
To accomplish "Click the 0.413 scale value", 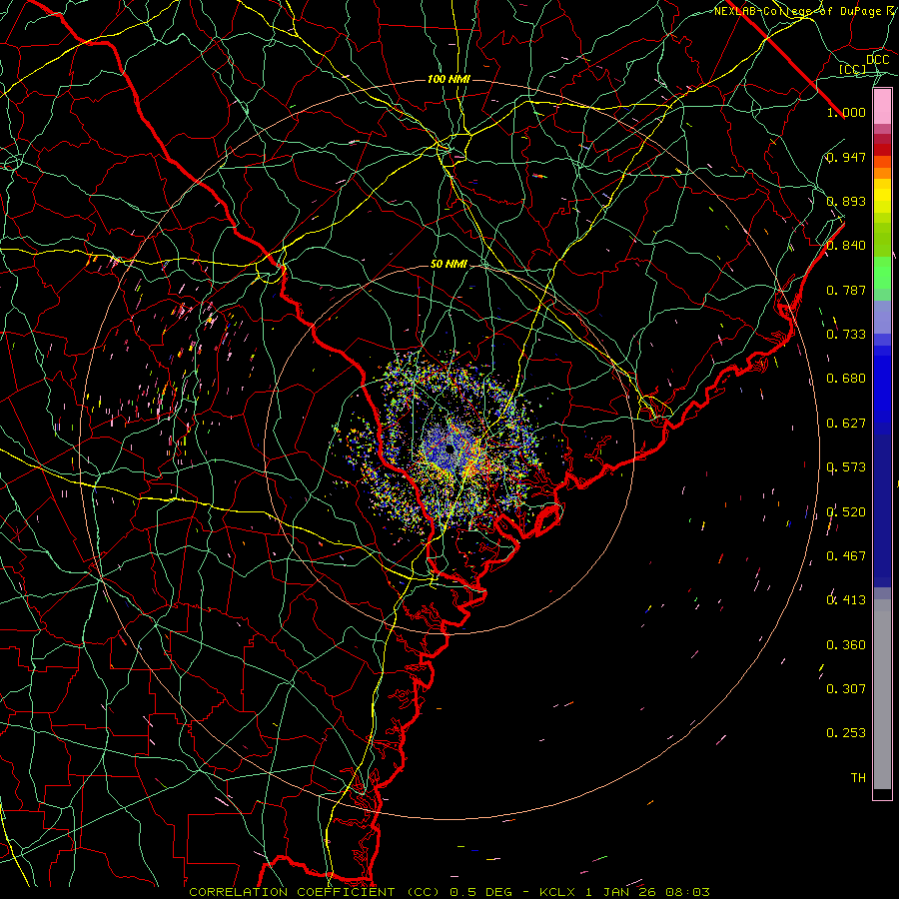I will 846,600.
